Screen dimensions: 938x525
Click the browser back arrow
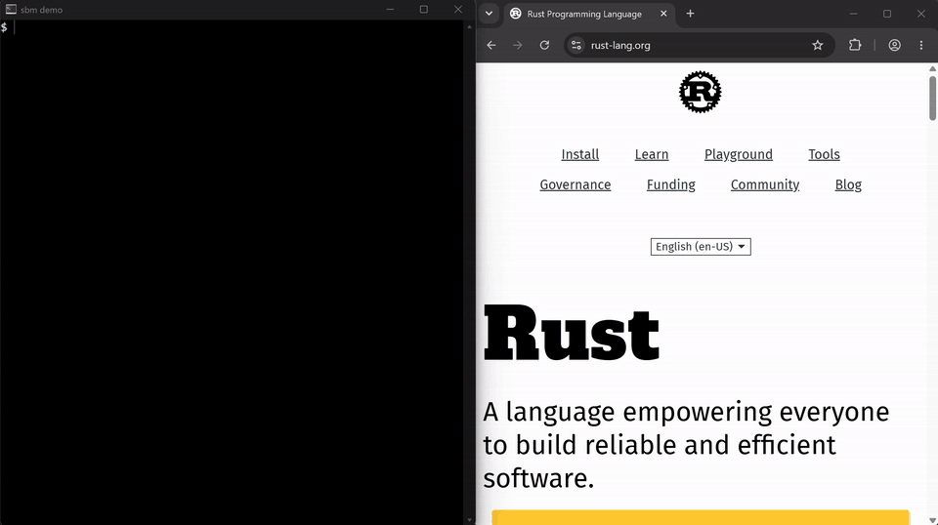491,46
